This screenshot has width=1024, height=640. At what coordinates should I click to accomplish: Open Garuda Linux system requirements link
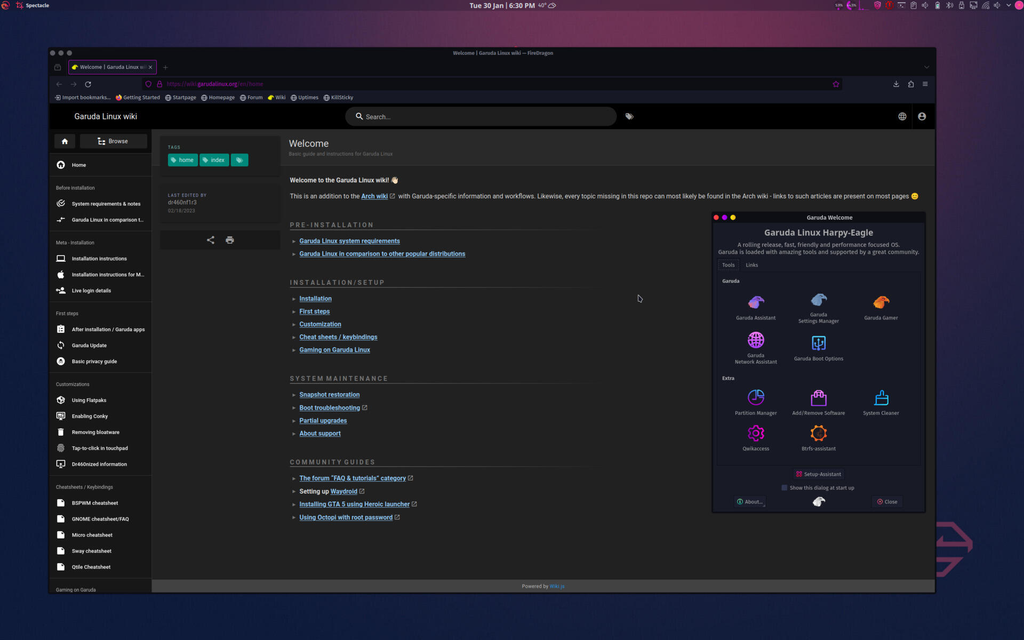tap(349, 241)
